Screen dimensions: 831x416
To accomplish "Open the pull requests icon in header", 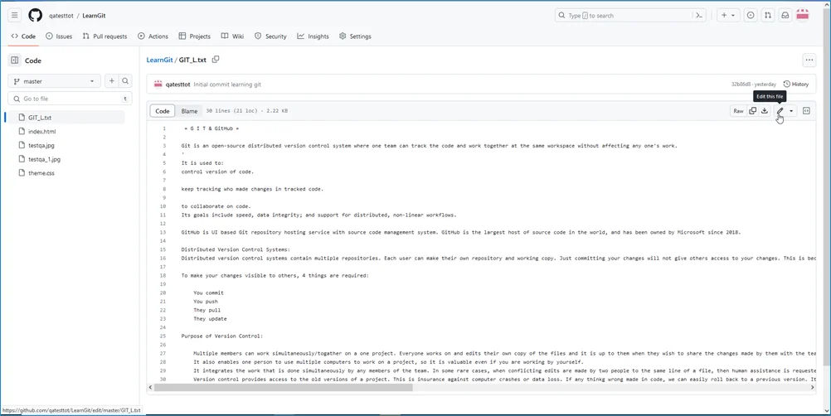I will coord(767,16).
